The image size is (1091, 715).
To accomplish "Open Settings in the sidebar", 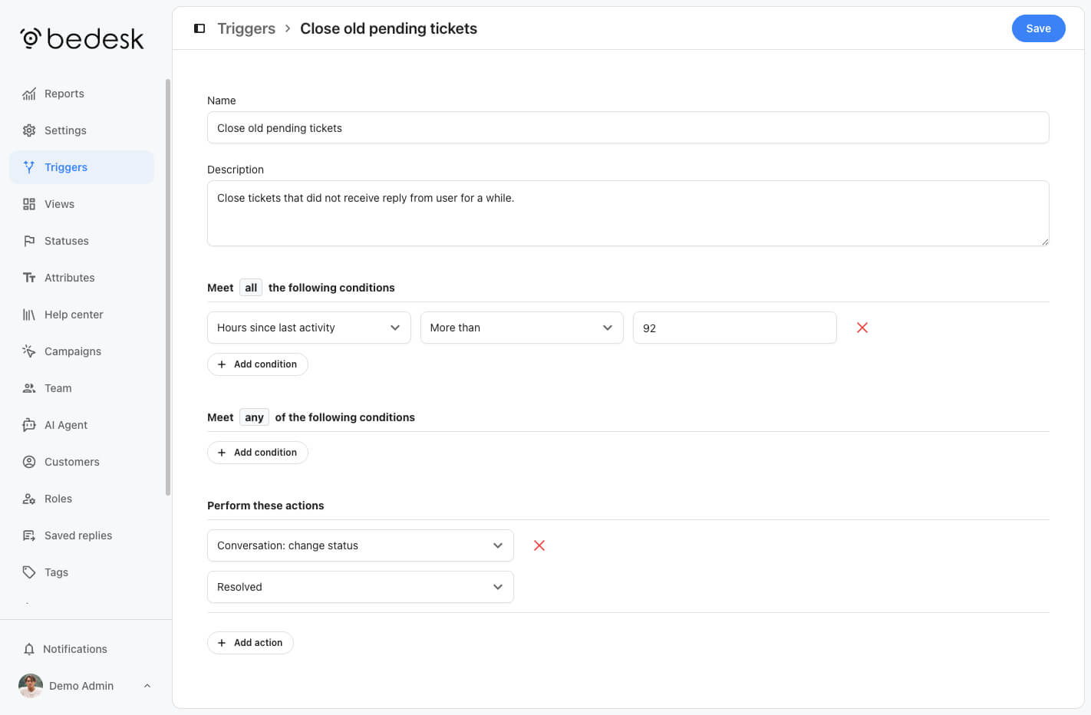I will (81, 130).
